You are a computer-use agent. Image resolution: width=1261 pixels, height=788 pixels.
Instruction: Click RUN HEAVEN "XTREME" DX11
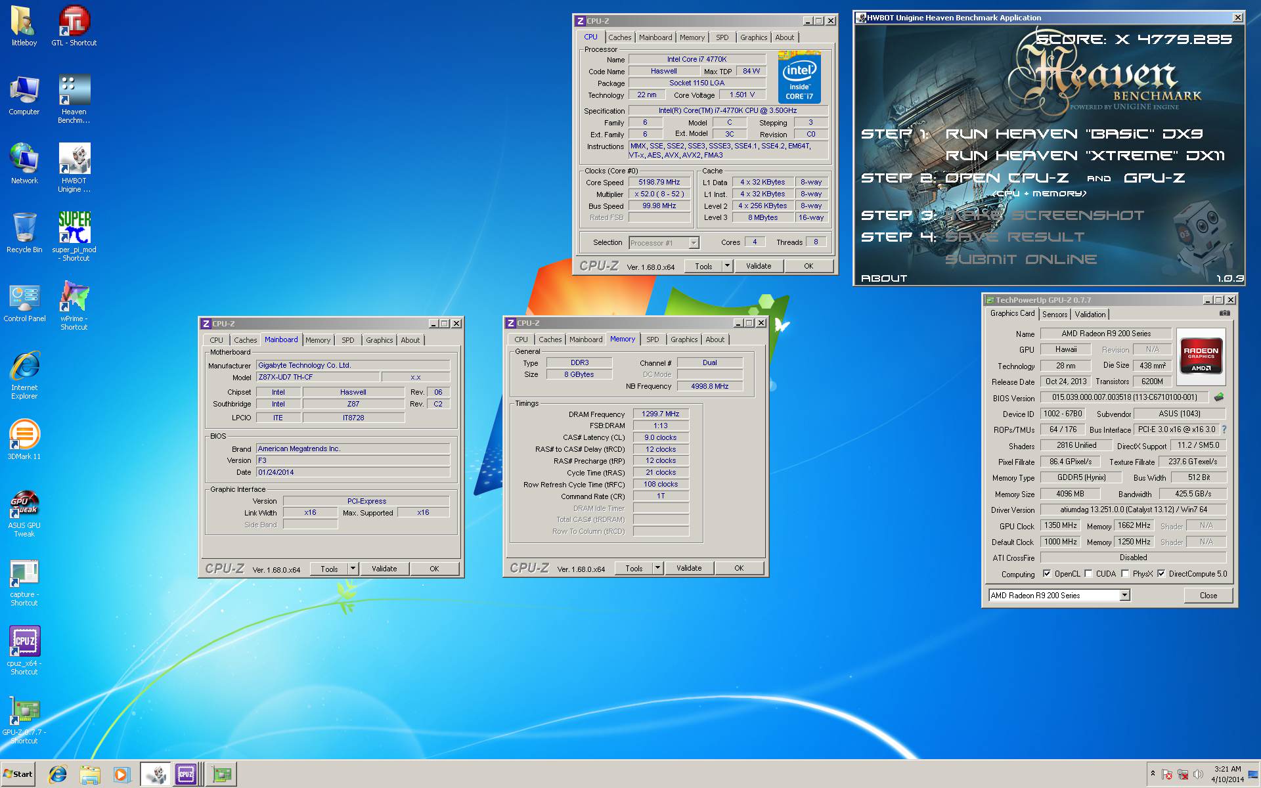pos(1085,156)
